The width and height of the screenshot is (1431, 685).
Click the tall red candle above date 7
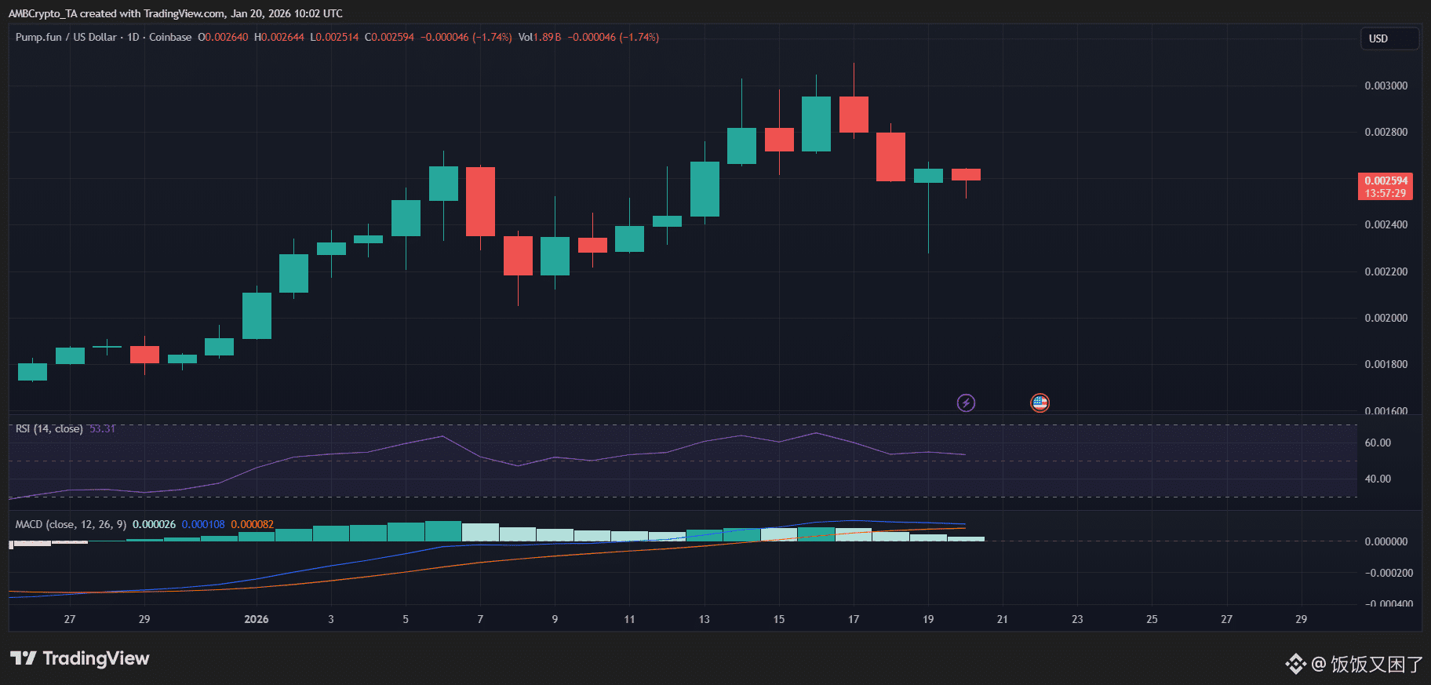tap(480, 202)
